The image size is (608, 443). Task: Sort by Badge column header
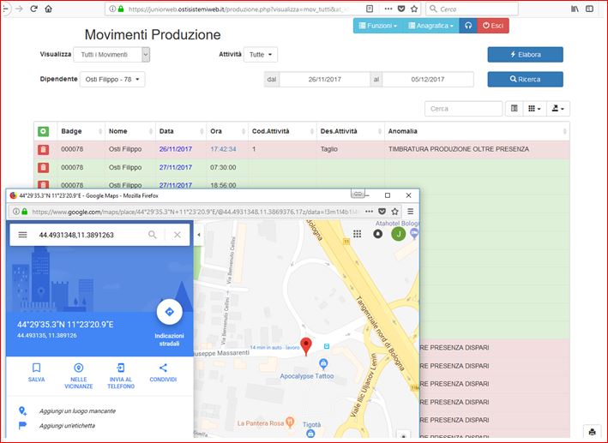tap(81, 131)
